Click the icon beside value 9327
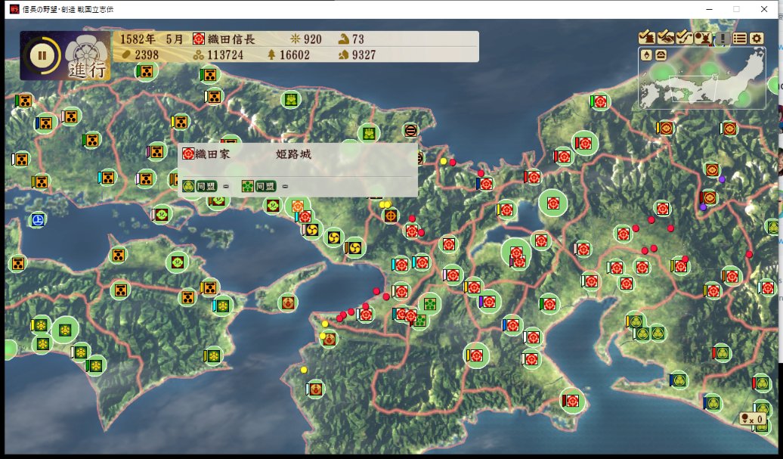This screenshot has height=459, width=783. (344, 55)
